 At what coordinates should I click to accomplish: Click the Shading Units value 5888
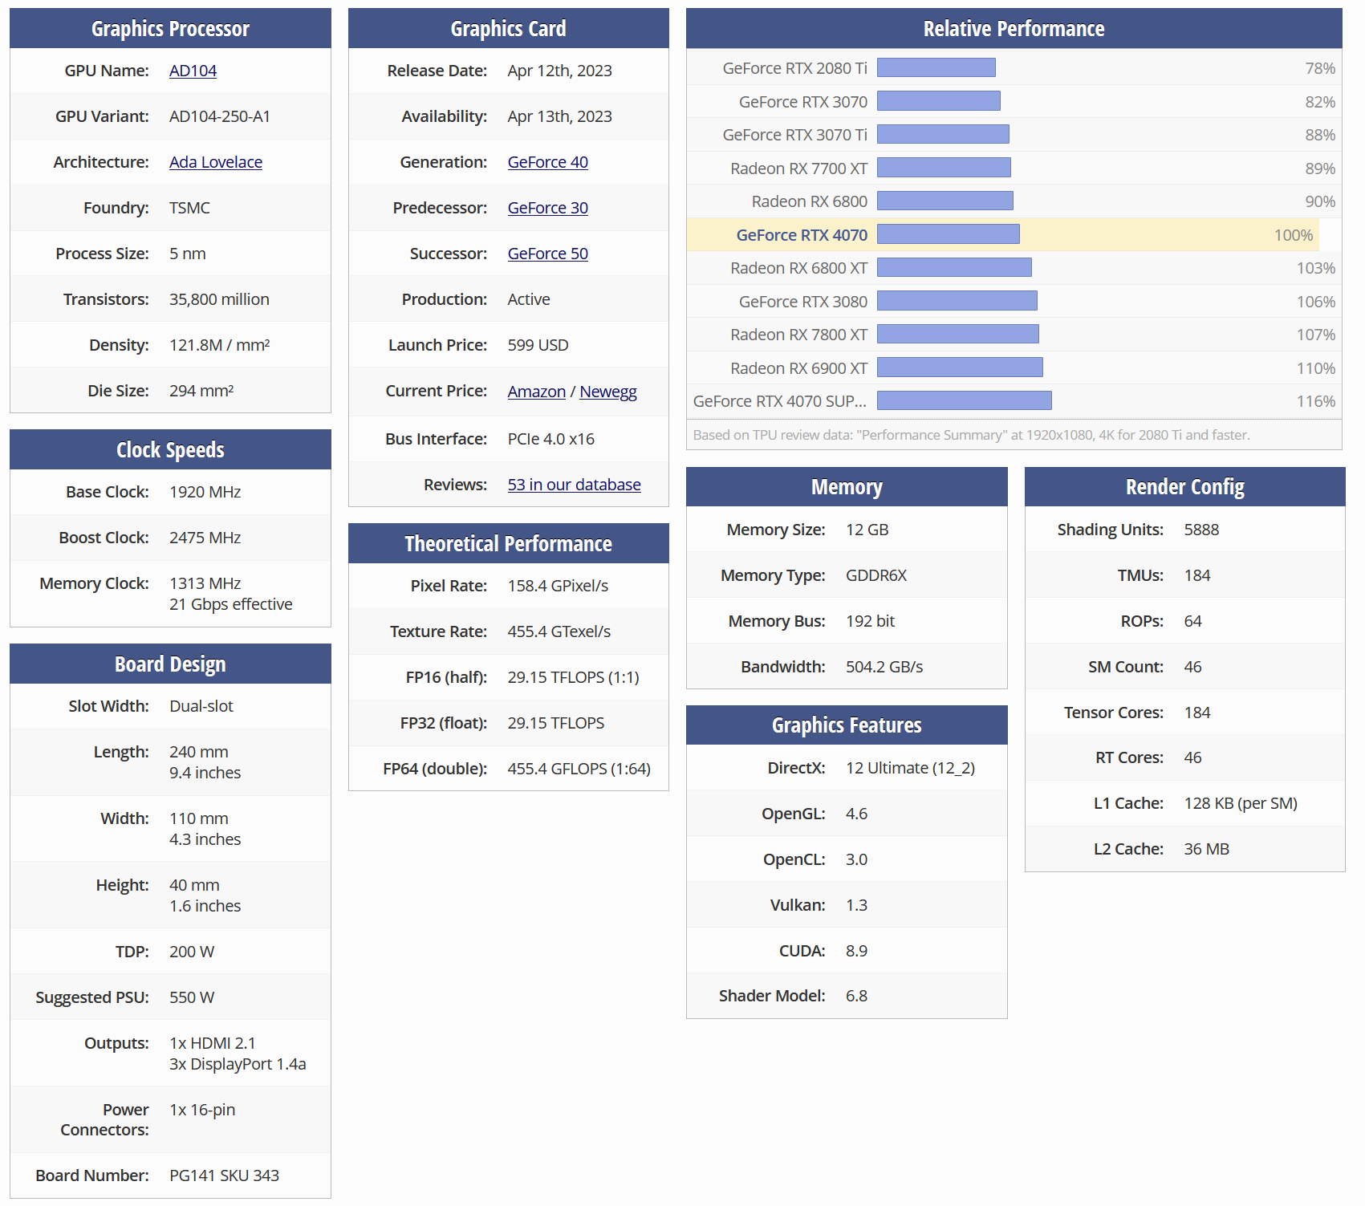coord(1201,530)
